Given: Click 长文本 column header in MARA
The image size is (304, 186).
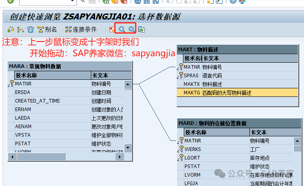Looking at the screenshot, I should coord(111,75).
